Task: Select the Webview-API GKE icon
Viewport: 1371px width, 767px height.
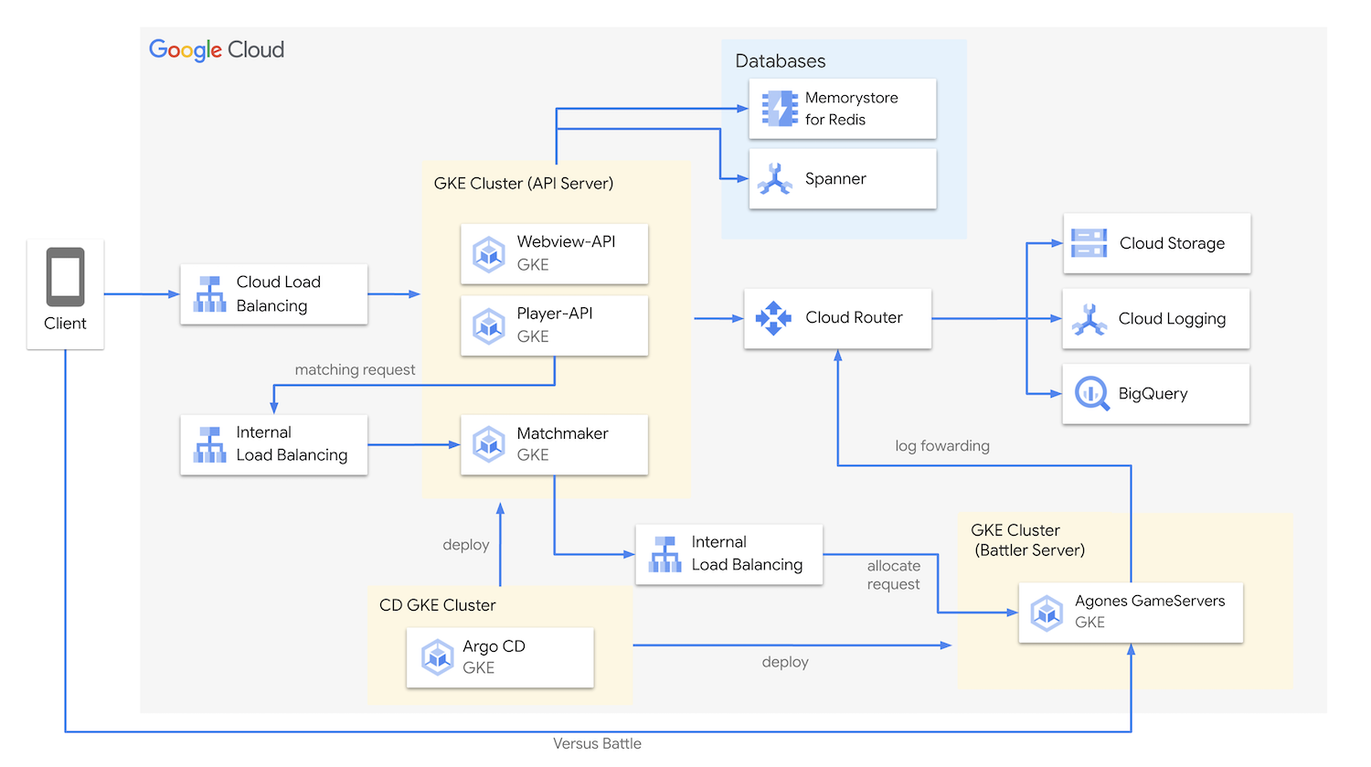Action: click(489, 253)
